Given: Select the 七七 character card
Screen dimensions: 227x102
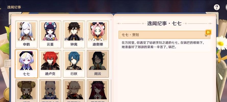Looking at the screenshot, I should (26, 64).
